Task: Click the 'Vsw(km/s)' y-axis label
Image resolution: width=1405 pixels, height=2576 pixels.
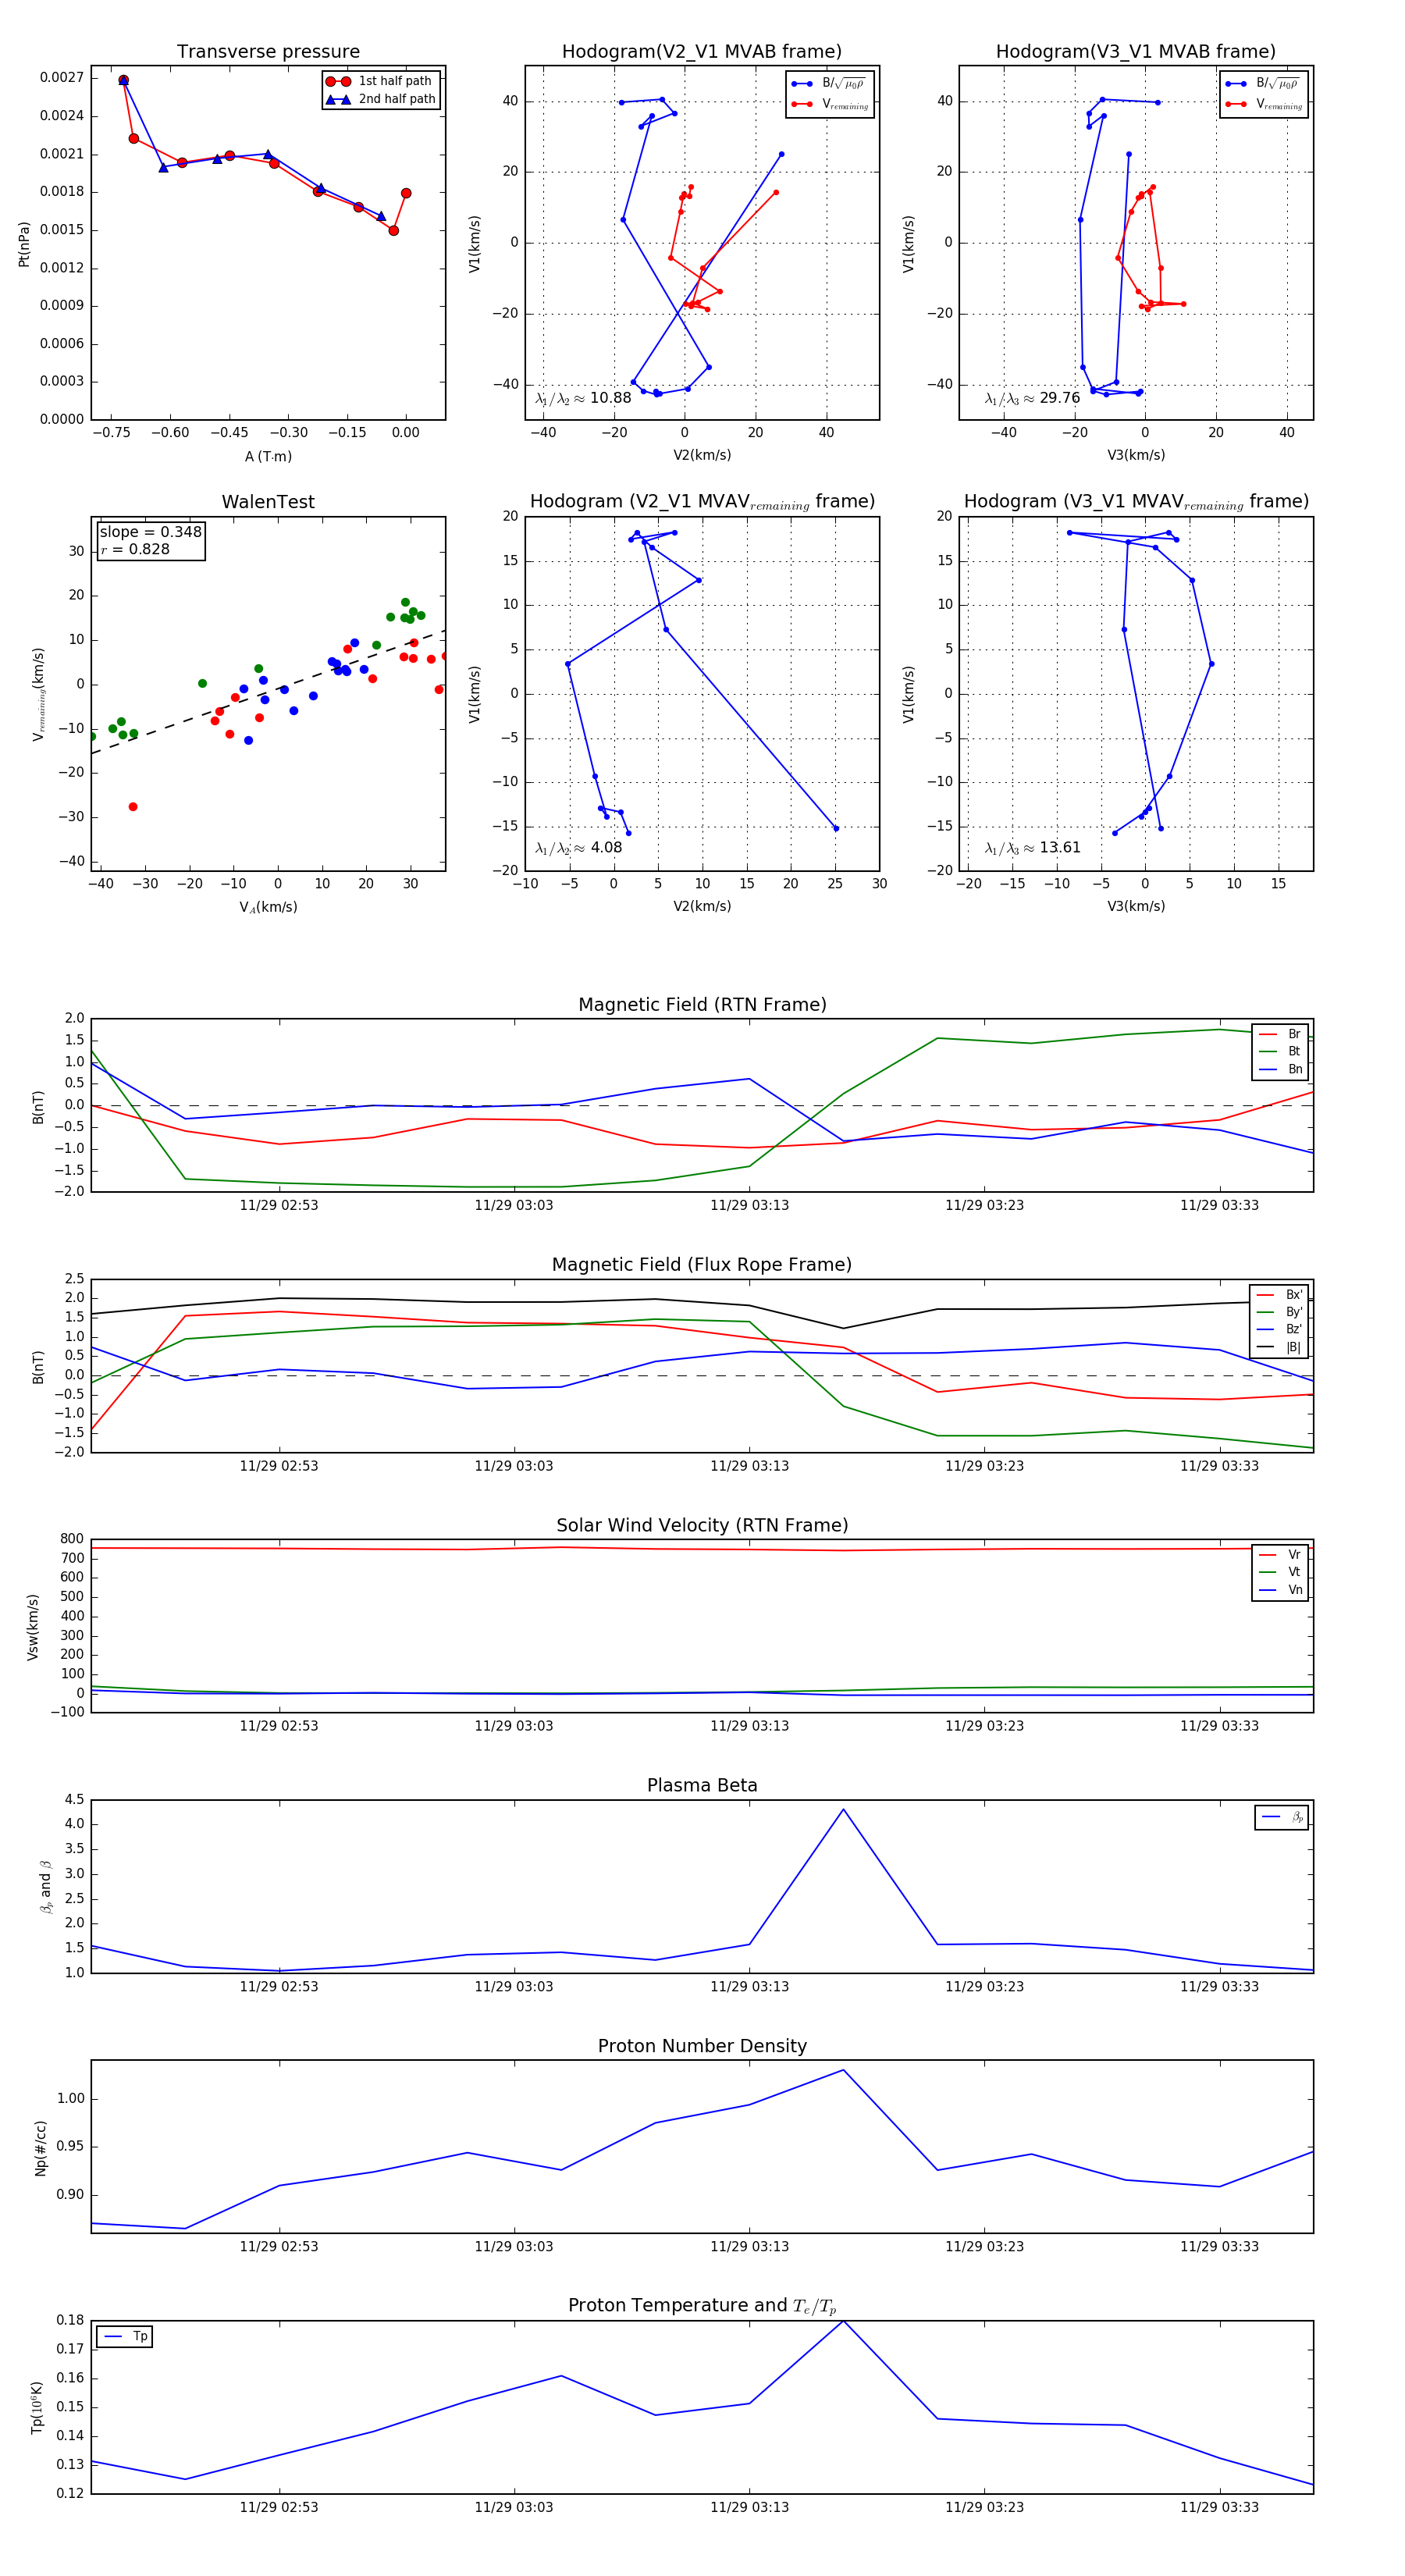Action: (33, 1627)
